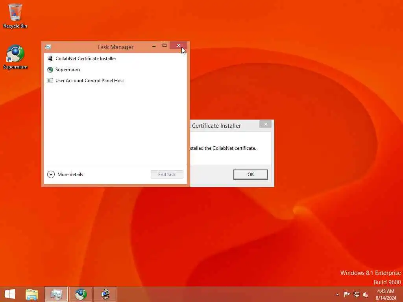Show hidden tray icons arrow

pos(337,295)
